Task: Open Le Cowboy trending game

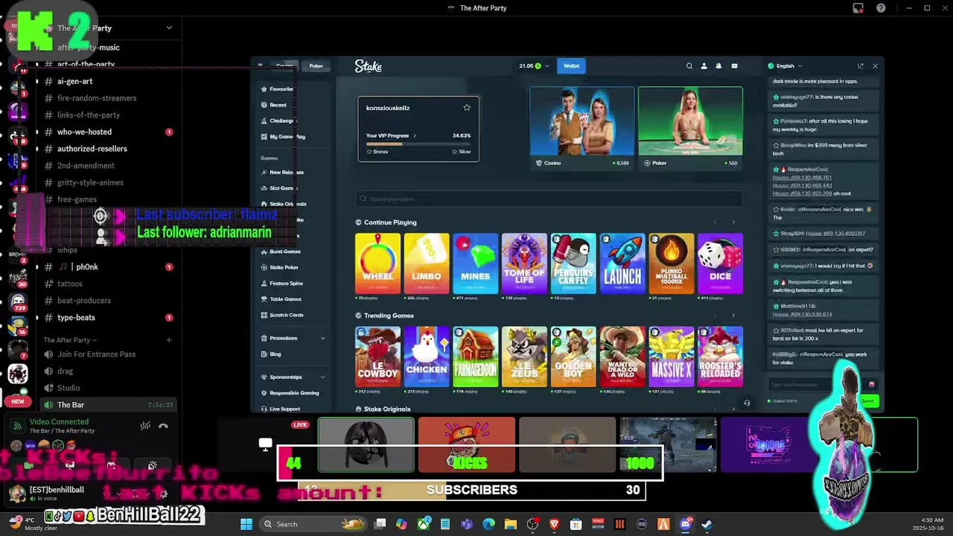Action: point(377,357)
